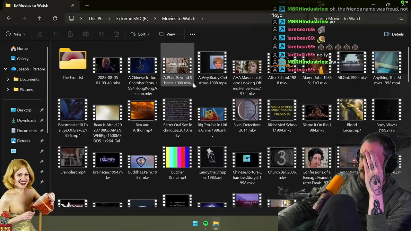Image resolution: width=411 pixels, height=231 pixels.
Task: Open Spotify from the taskbar
Action: click(x=205, y=223)
